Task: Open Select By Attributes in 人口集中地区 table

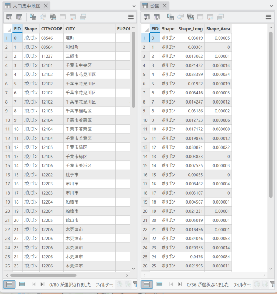Action: pyautogui.click(x=33, y=17)
